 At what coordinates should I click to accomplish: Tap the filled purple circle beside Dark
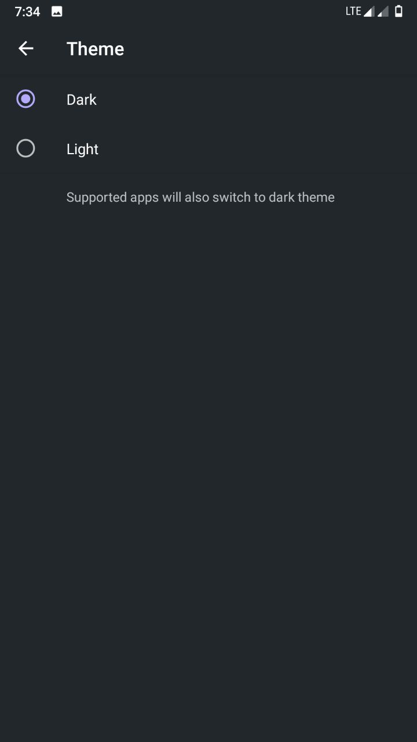[x=25, y=99]
